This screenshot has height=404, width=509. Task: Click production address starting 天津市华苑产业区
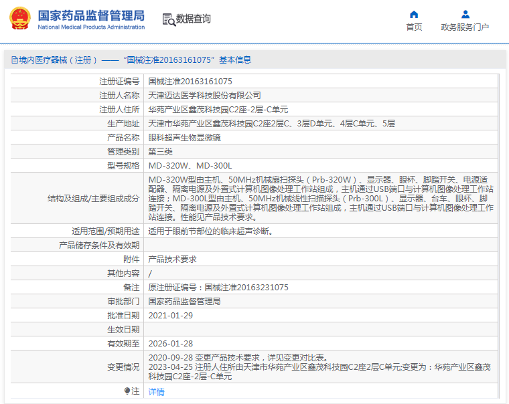click(x=272, y=124)
